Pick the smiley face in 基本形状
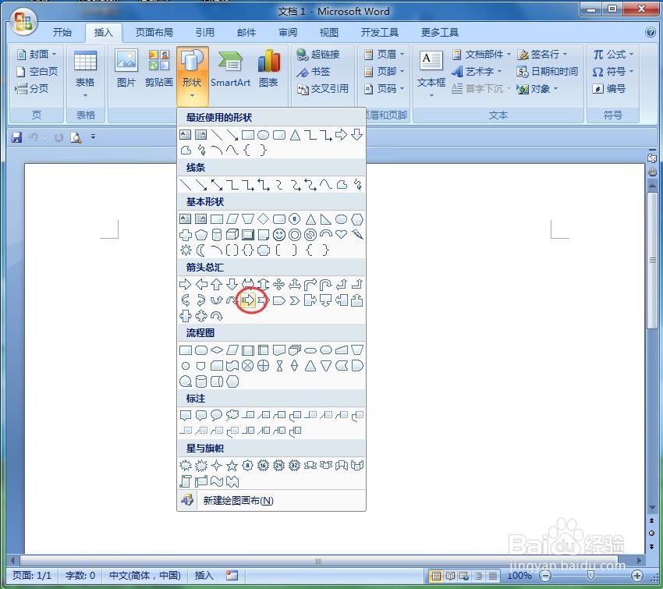Screen dimensions: 663x589 [x=278, y=235]
